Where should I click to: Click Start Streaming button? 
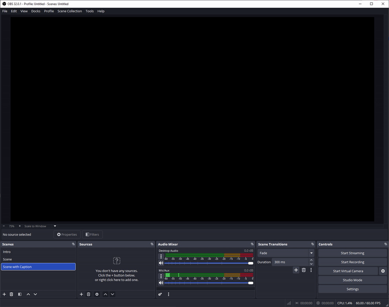(352, 253)
